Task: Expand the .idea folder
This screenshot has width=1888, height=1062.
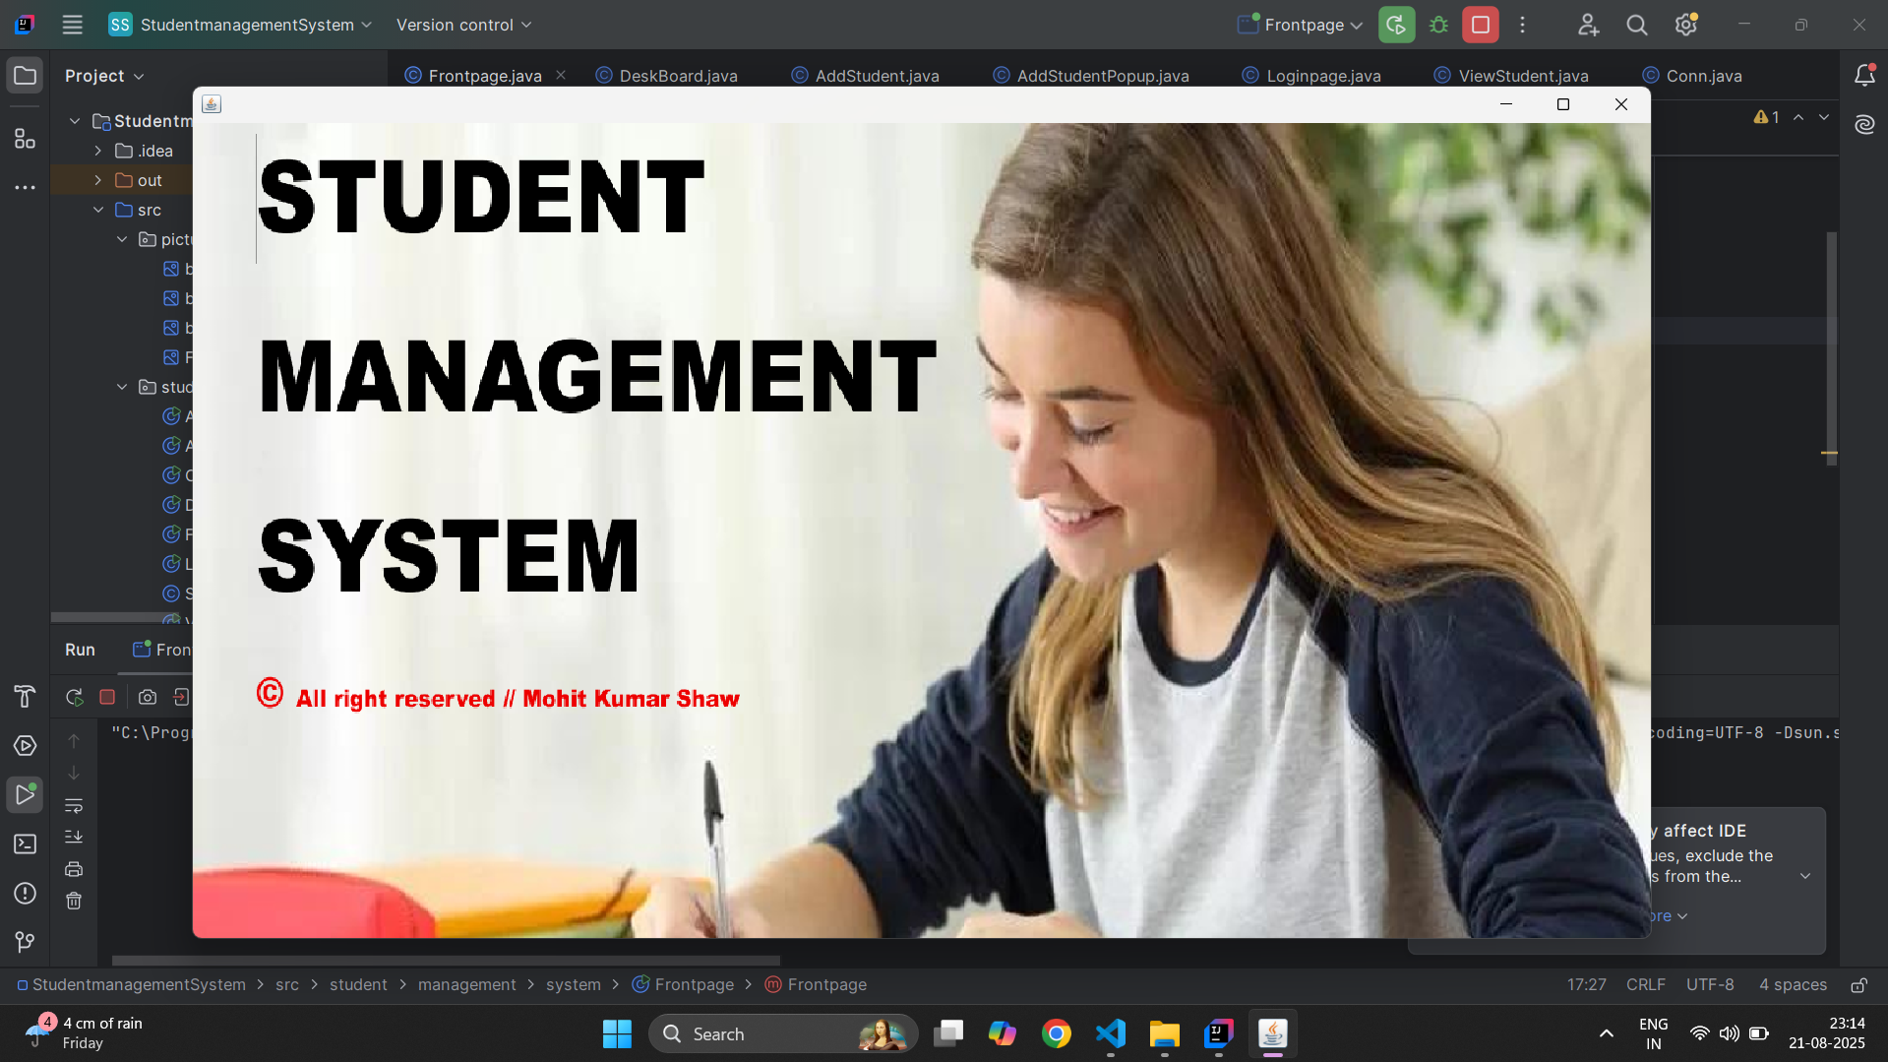Action: click(98, 151)
